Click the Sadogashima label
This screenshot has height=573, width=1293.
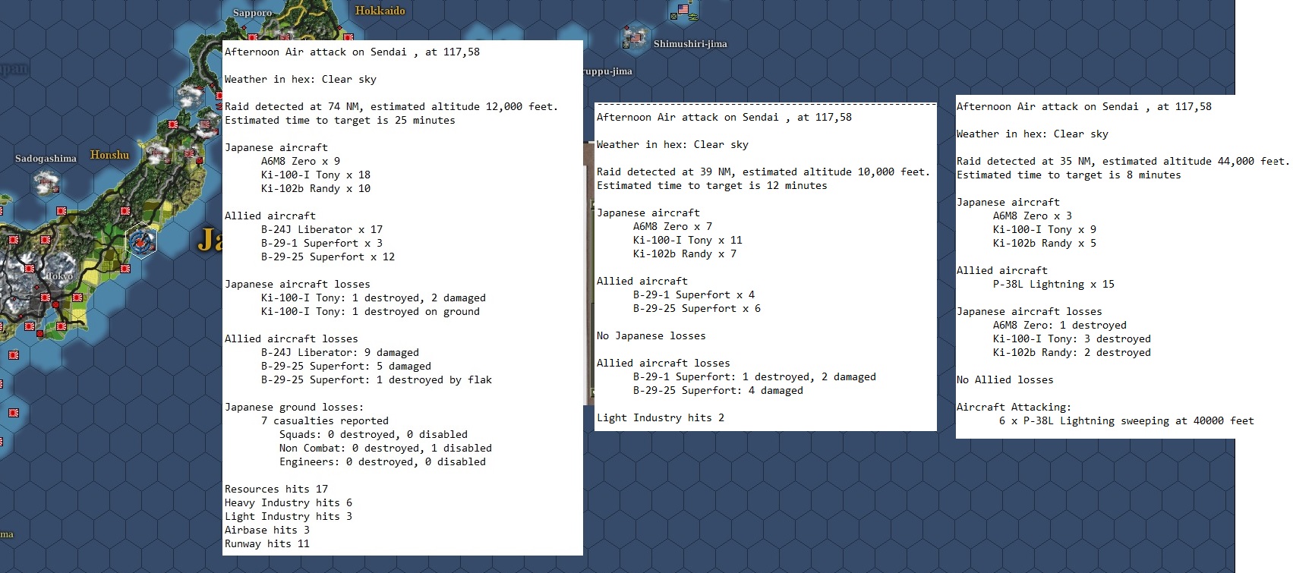coord(46,159)
